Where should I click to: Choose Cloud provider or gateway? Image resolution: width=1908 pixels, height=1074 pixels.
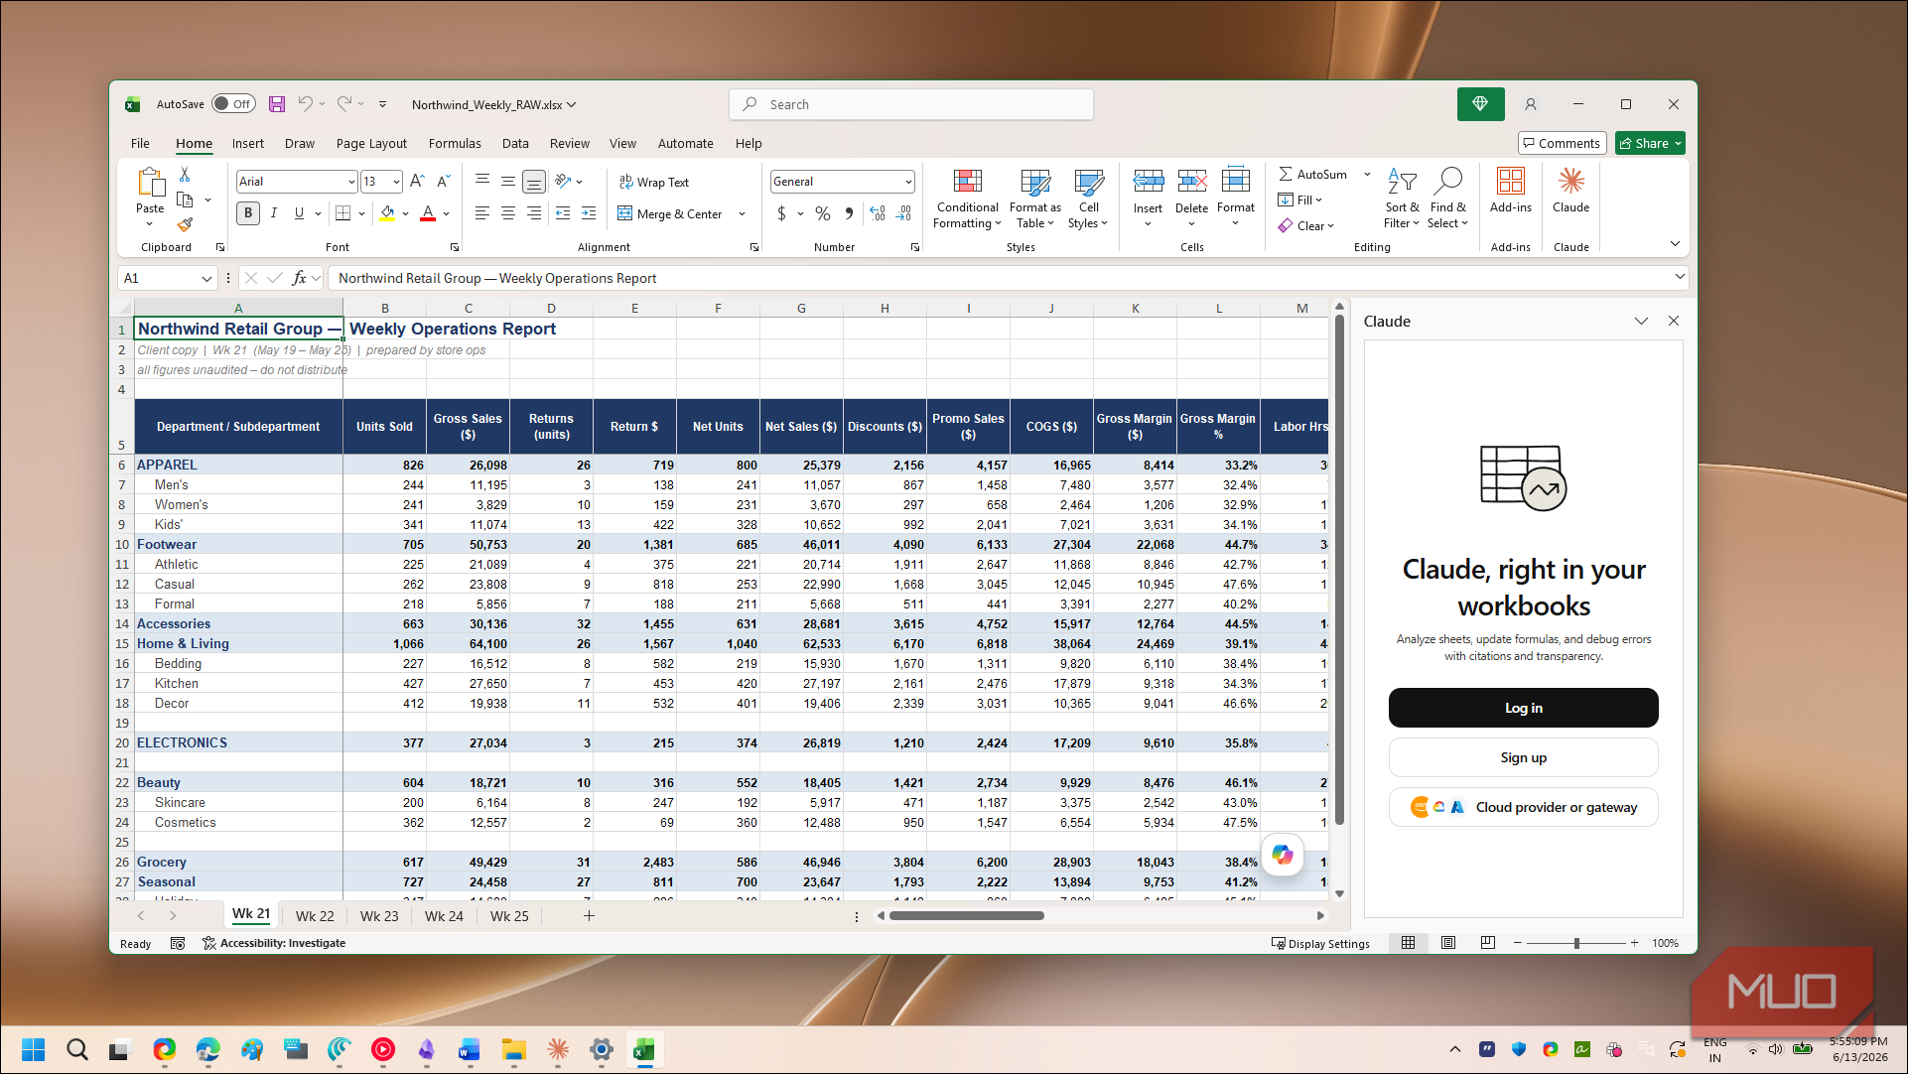click(x=1523, y=807)
